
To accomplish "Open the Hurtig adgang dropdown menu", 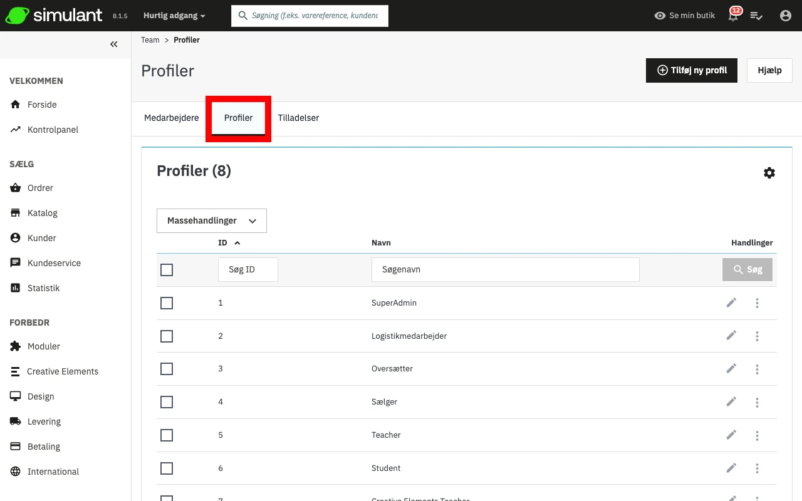I will pos(174,16).
